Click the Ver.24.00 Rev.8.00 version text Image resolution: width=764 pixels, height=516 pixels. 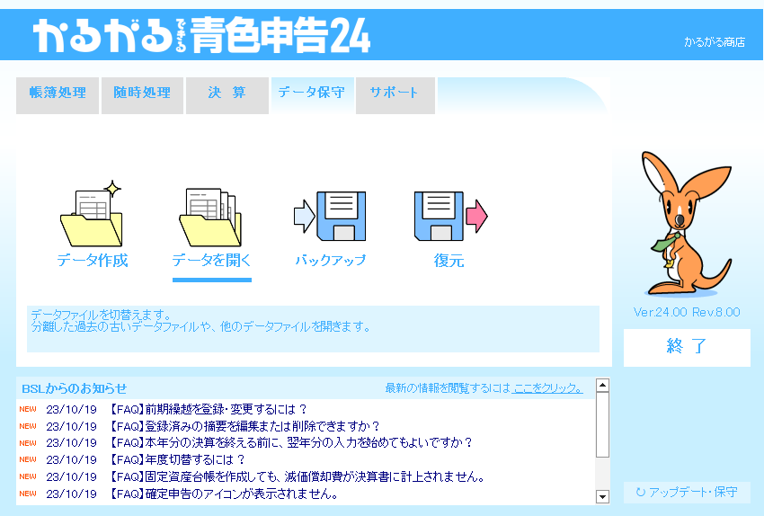coord(687,312)
